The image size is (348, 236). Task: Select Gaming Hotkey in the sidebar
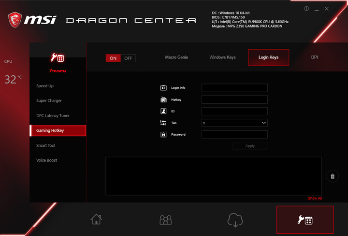[58, 130]
